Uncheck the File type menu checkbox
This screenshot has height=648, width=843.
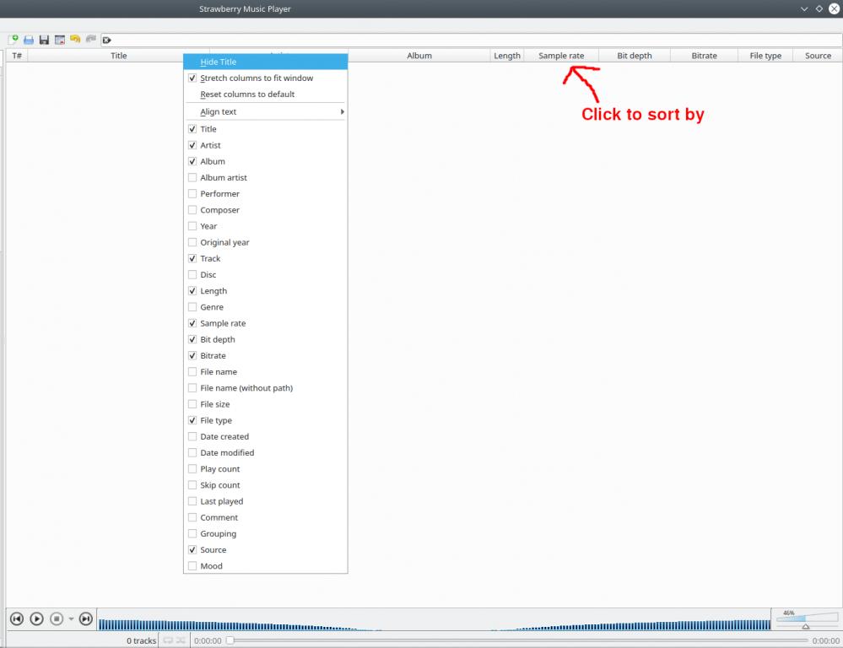pyautogui.click(x=192, y=420)
